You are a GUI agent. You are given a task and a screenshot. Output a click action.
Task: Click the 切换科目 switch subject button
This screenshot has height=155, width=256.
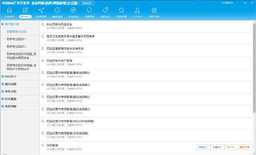86,3
